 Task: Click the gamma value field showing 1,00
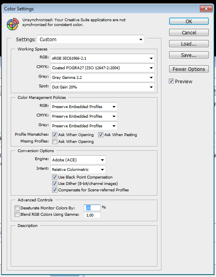(92, 215)
